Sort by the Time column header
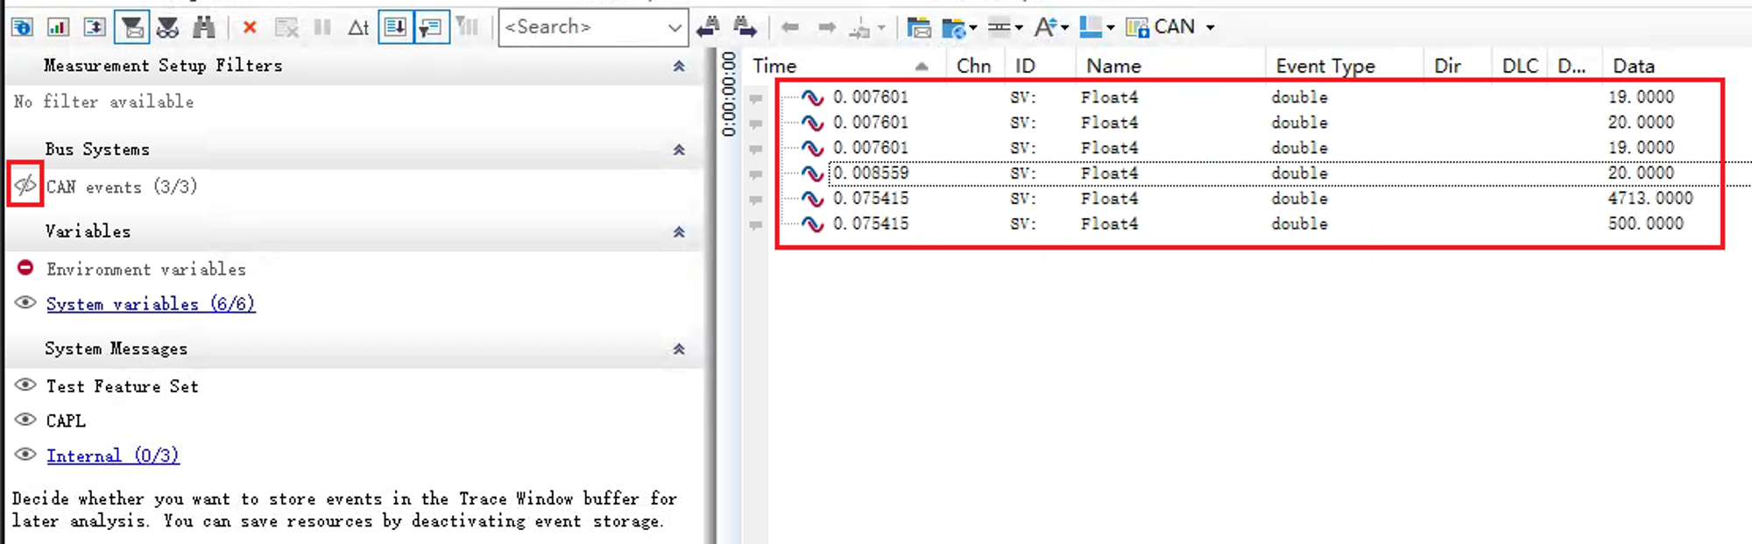The image size is (1752, 544). pyautogui.click(x=775, y=66)
